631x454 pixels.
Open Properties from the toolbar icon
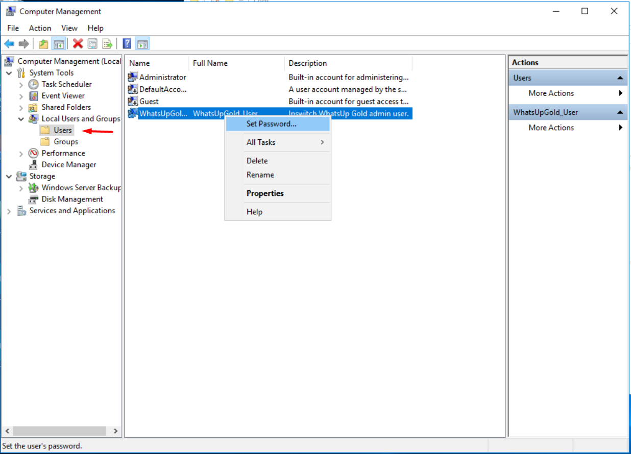pos(92,44)
